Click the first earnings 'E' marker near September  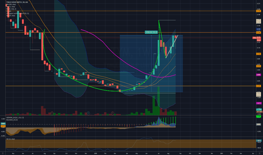click(x=52, y=113)
